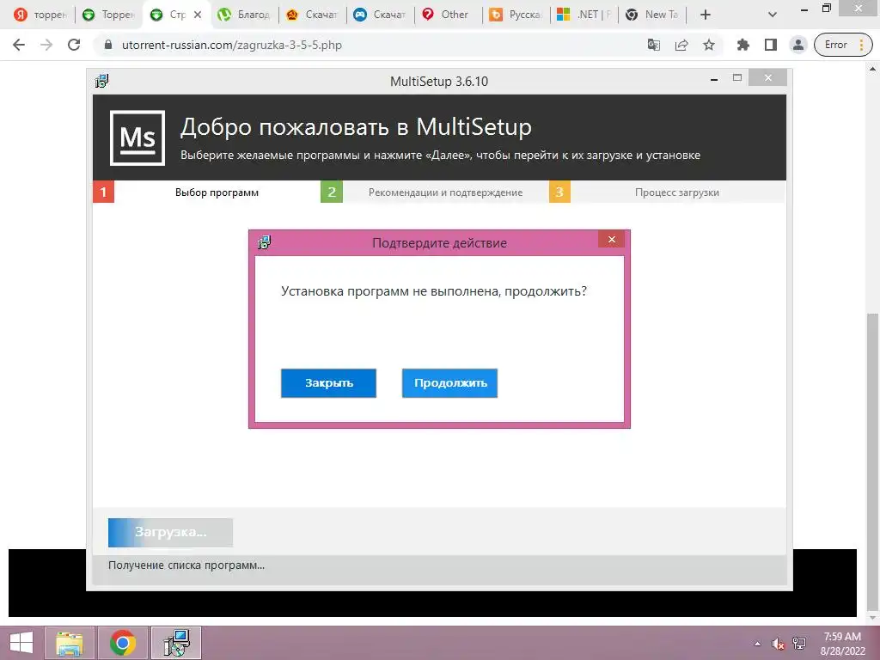Click the site lock icon
Viewport: 880px width, 660px height.
pyautogui.click(x=108, y=45)
